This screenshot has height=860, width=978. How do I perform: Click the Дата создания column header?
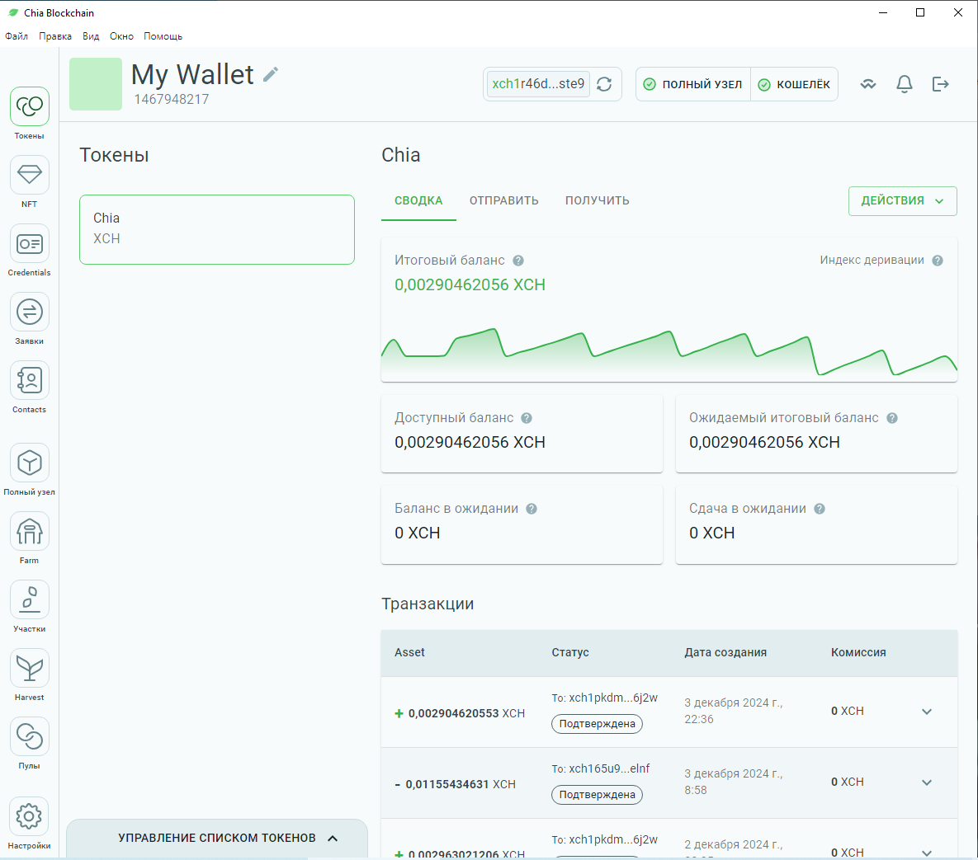[x=725, y=652]
